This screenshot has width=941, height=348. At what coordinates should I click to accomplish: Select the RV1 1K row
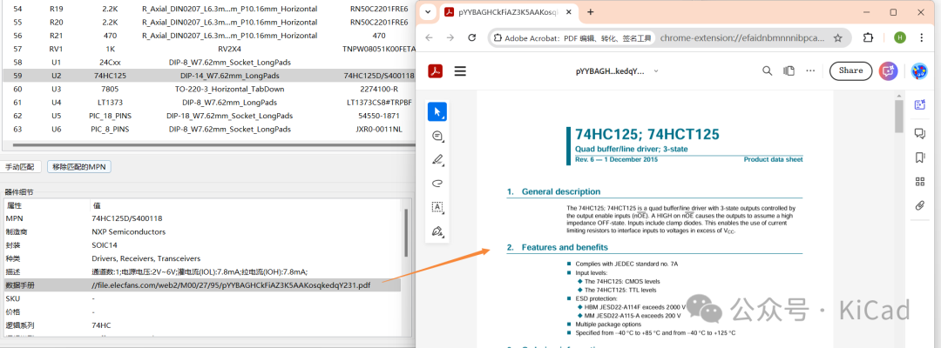pyautogui.click(x=209, y=49)
